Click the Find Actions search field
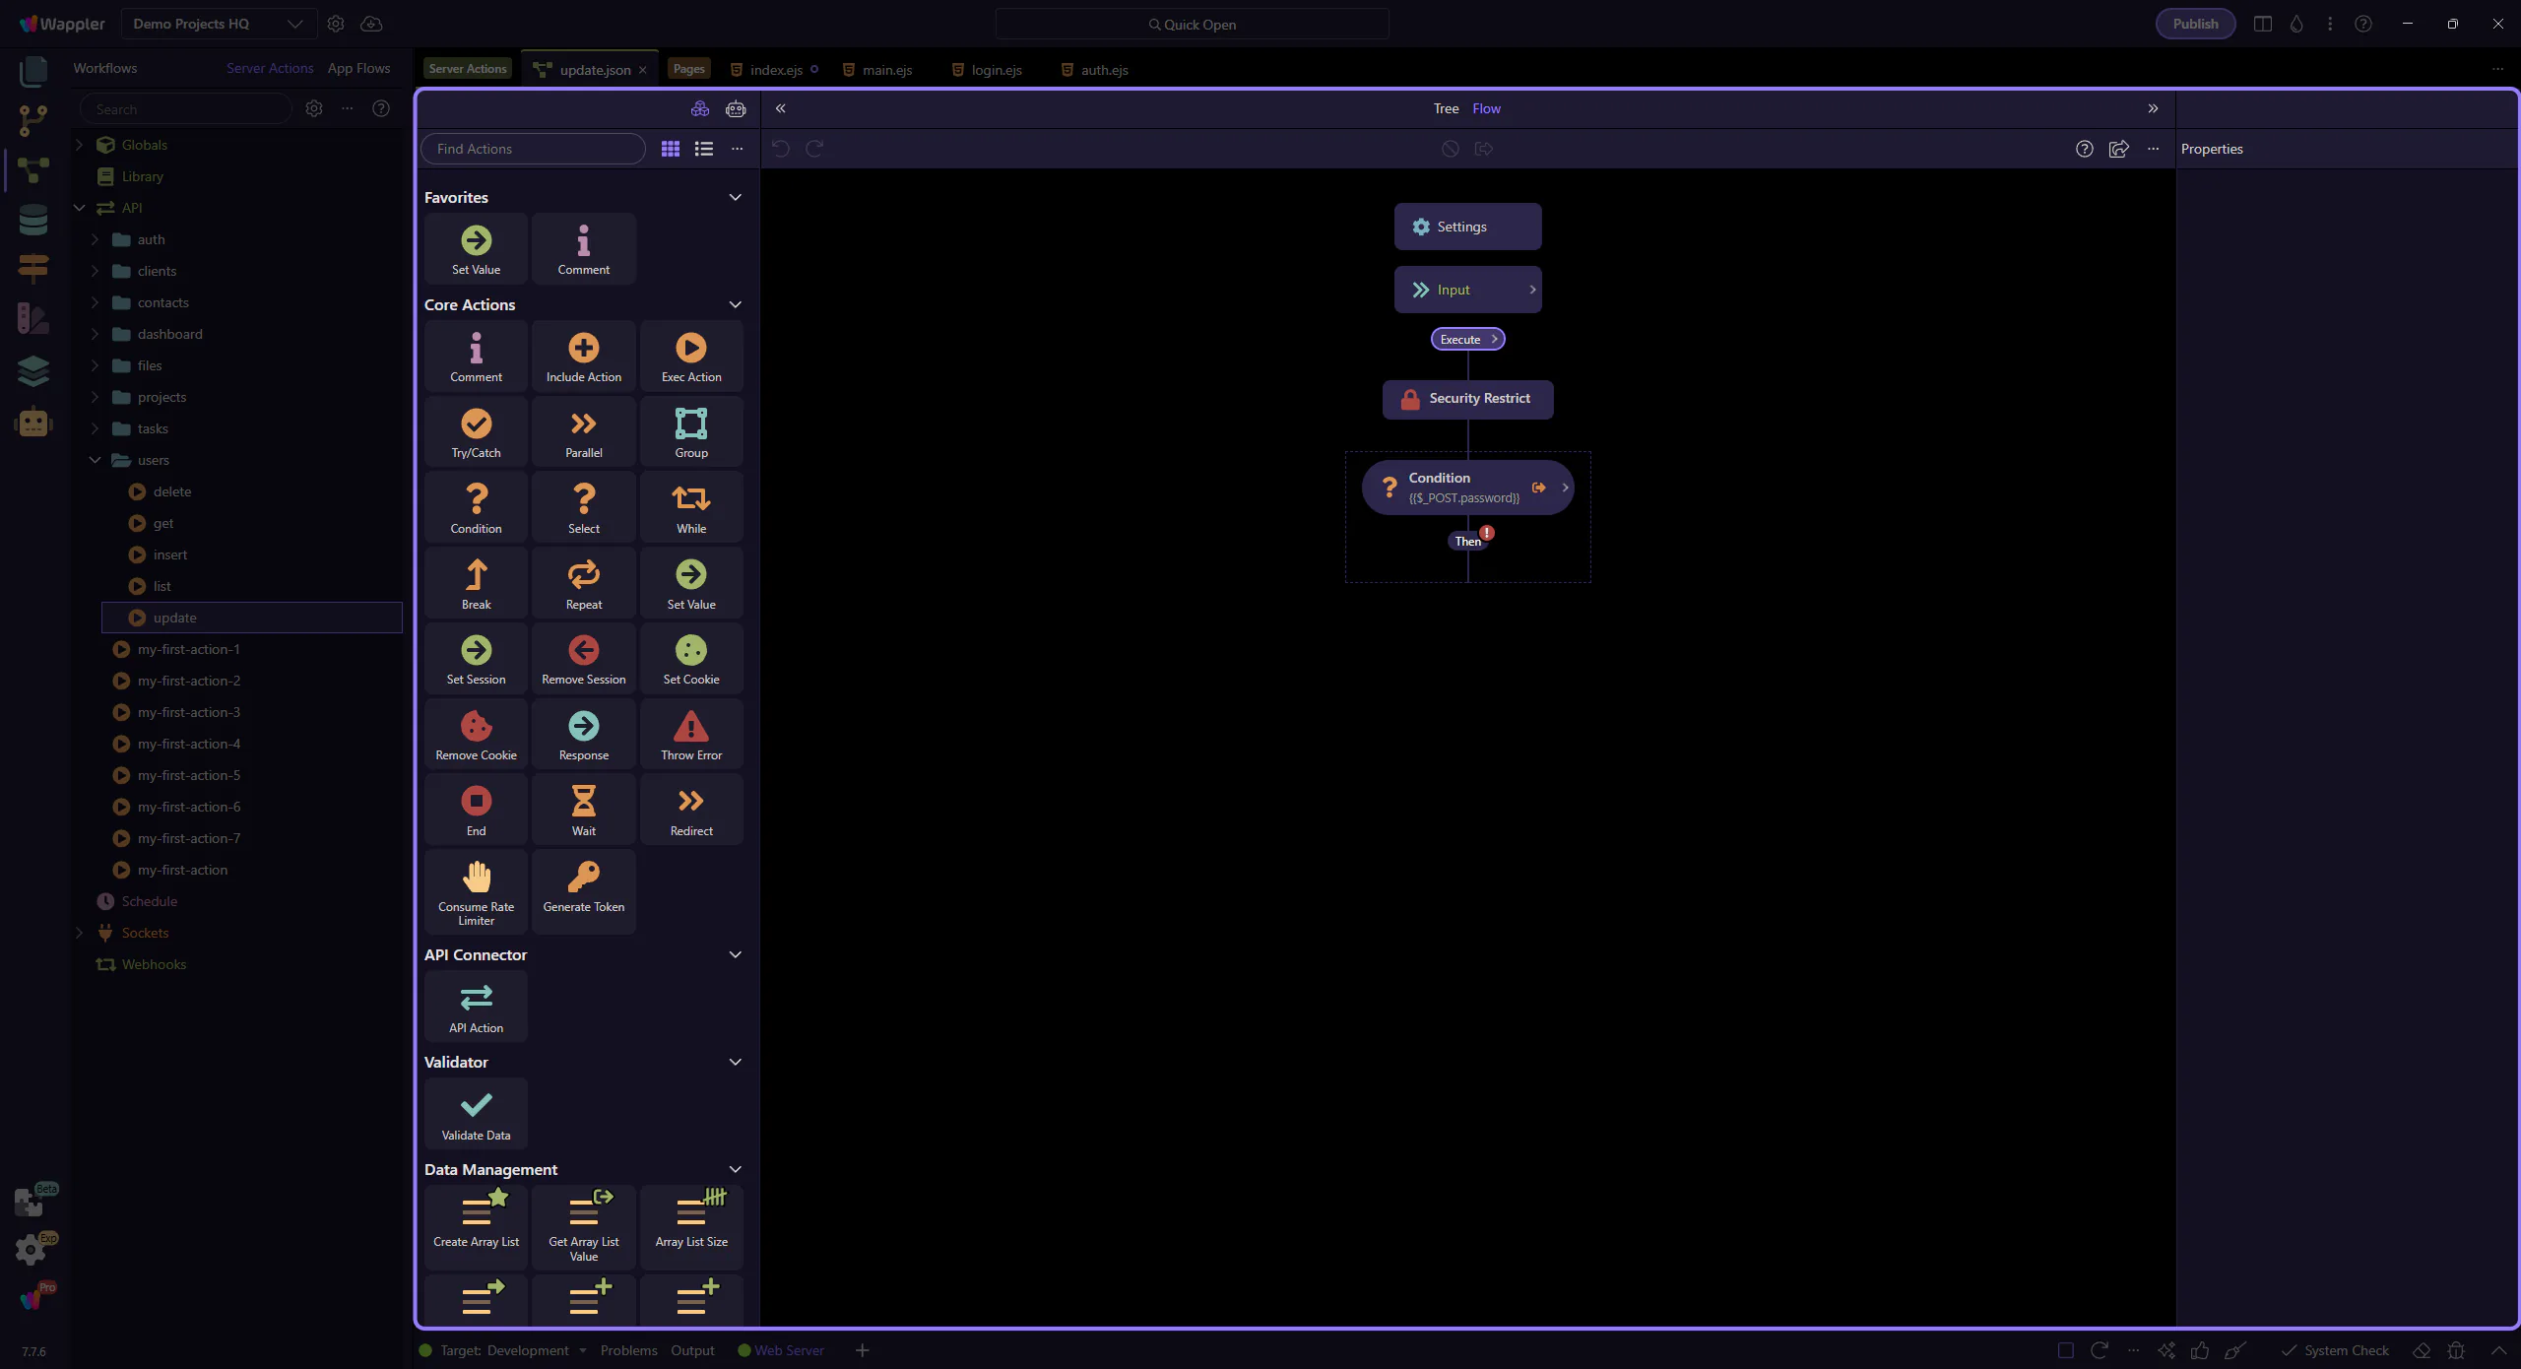Viewport: 2521px width, 1369px height. [533, 149]
